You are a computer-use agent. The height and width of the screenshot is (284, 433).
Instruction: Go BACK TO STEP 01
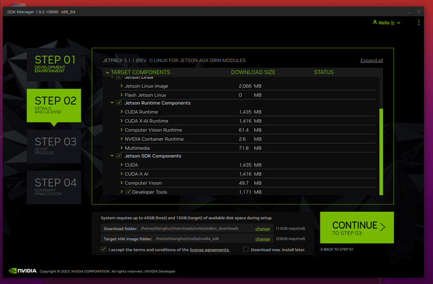pos(337,249)
